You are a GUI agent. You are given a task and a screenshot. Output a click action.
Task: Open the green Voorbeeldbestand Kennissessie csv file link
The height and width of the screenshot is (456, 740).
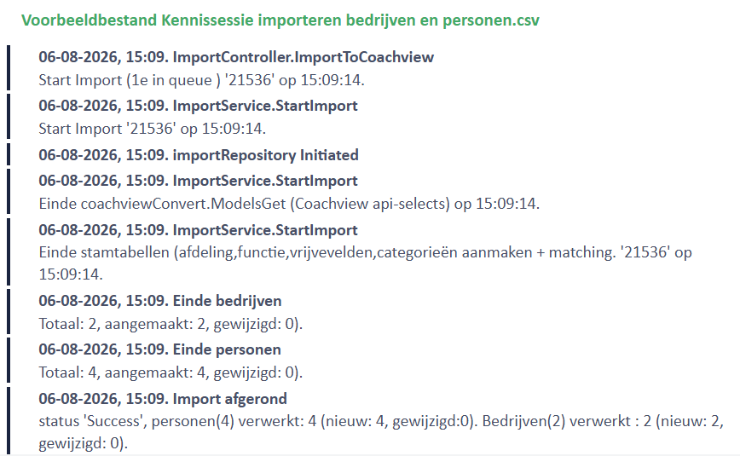coord(280,20)
